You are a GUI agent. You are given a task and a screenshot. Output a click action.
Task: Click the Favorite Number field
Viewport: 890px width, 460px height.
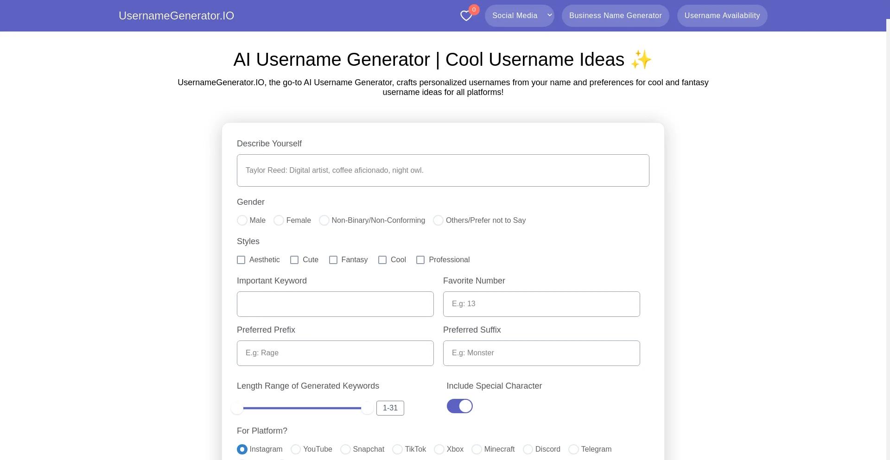[541, 304]
